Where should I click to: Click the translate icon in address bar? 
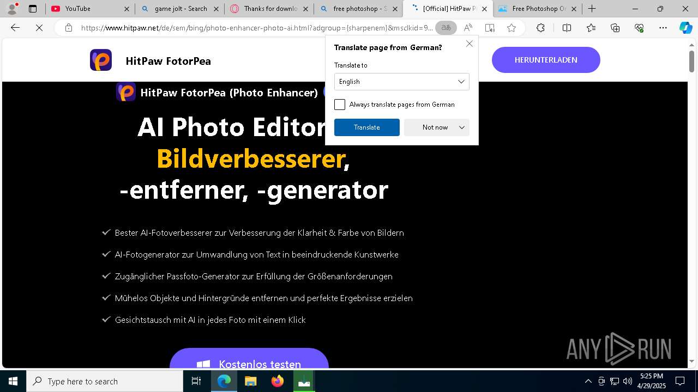[x=446, y=28]
